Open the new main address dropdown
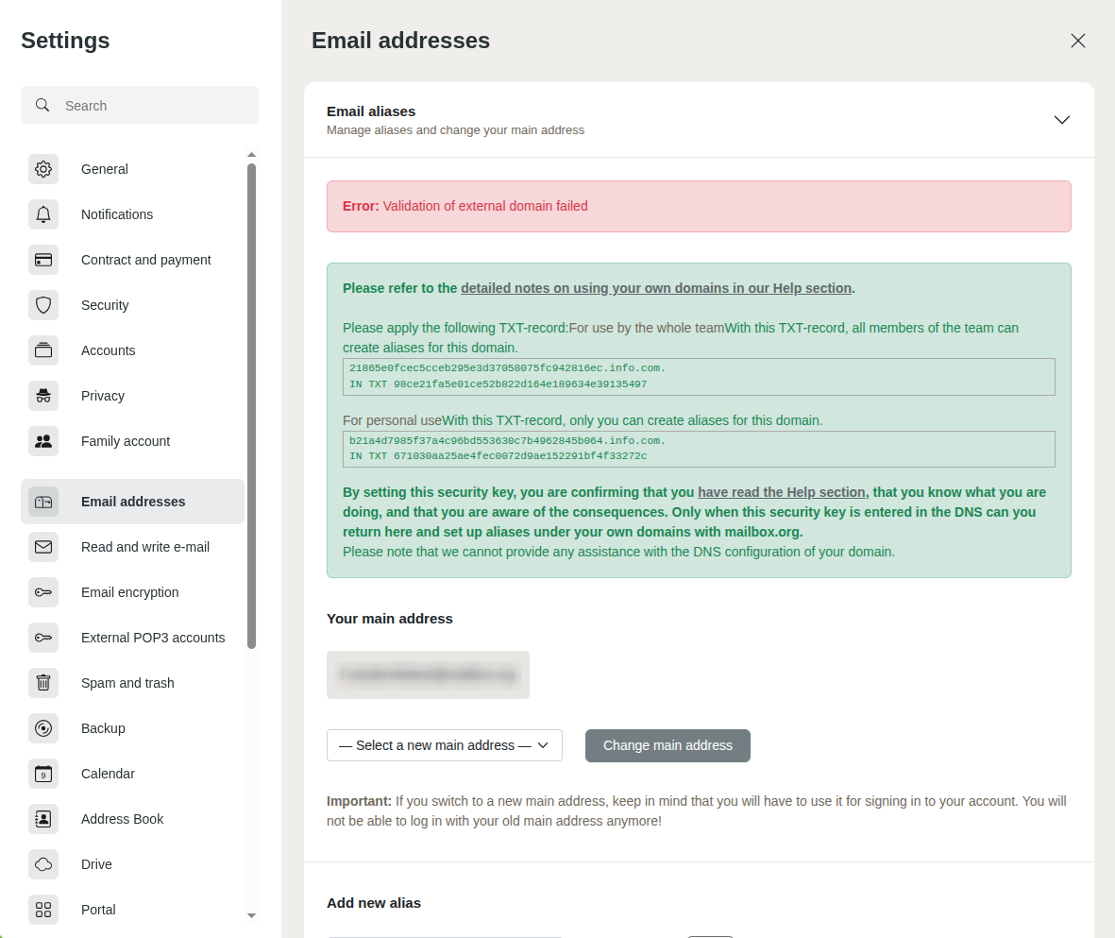This screenshot has width=1115, height=938. [x=444, y=745]
